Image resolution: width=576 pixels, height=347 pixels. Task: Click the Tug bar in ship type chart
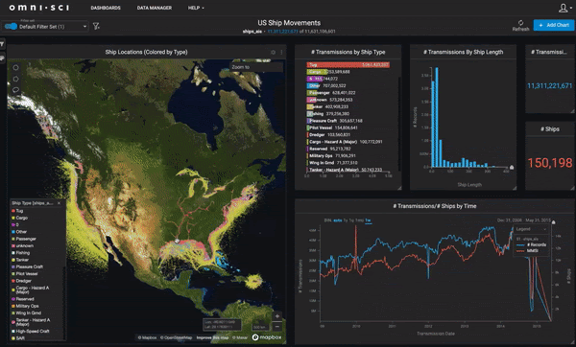pos(348,64)
